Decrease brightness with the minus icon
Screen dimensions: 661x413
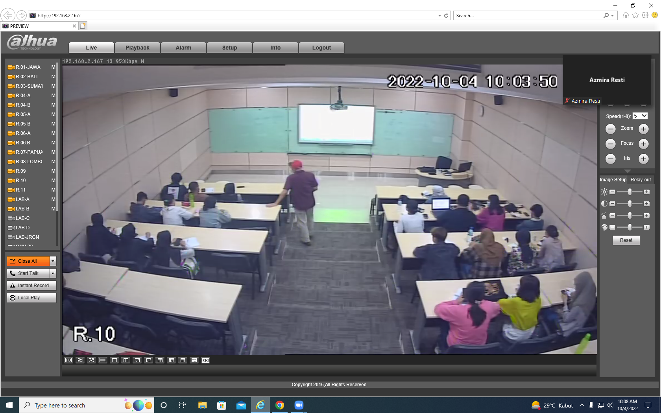pyautogui.click(x=612, y=192)
